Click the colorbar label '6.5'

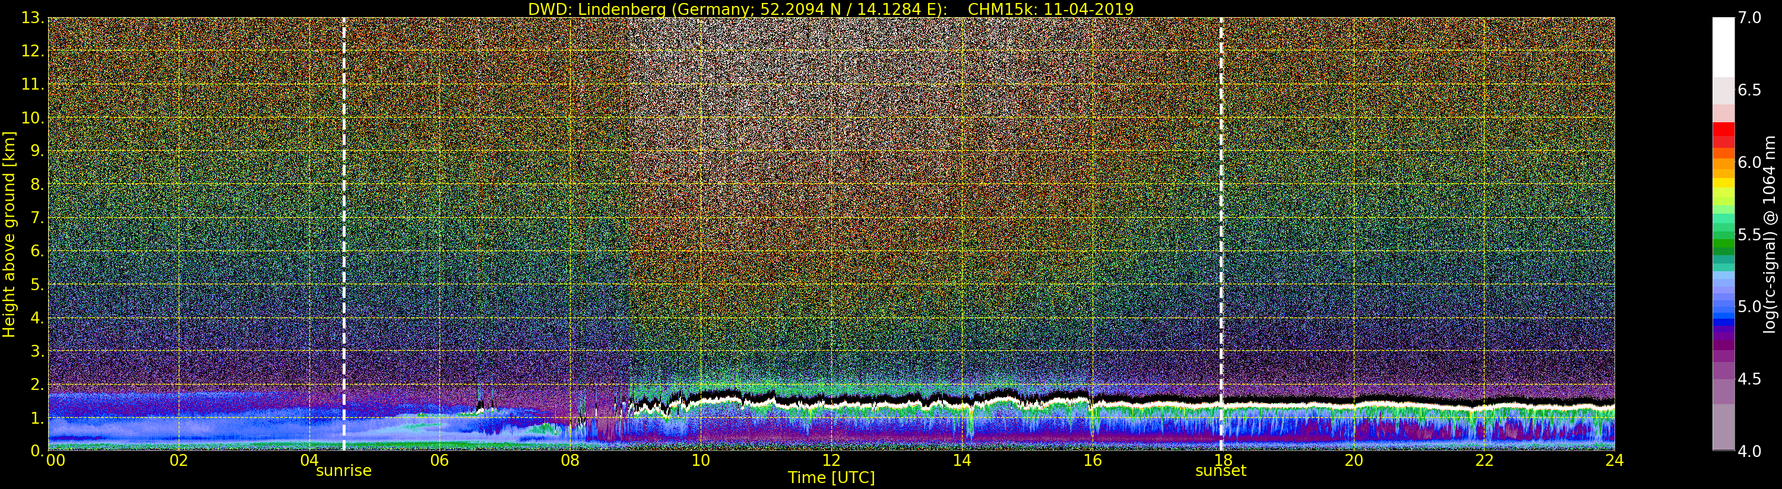coord(1749,90)
